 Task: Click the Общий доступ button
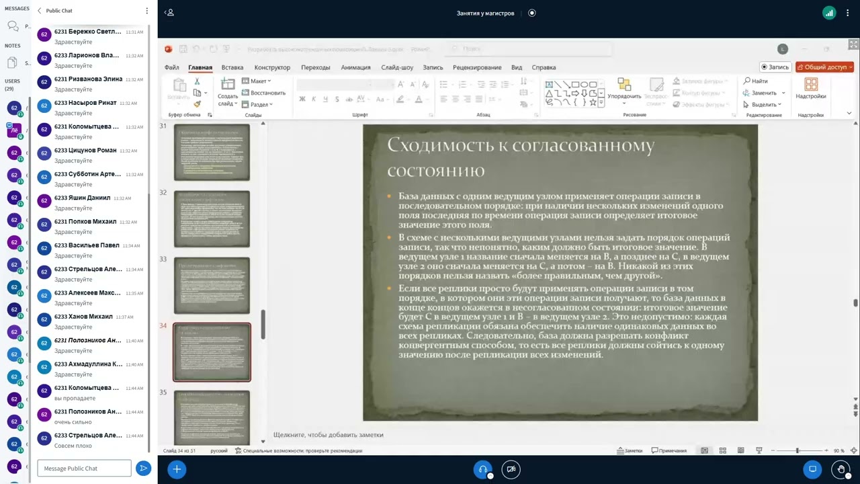tap(824, 67)
